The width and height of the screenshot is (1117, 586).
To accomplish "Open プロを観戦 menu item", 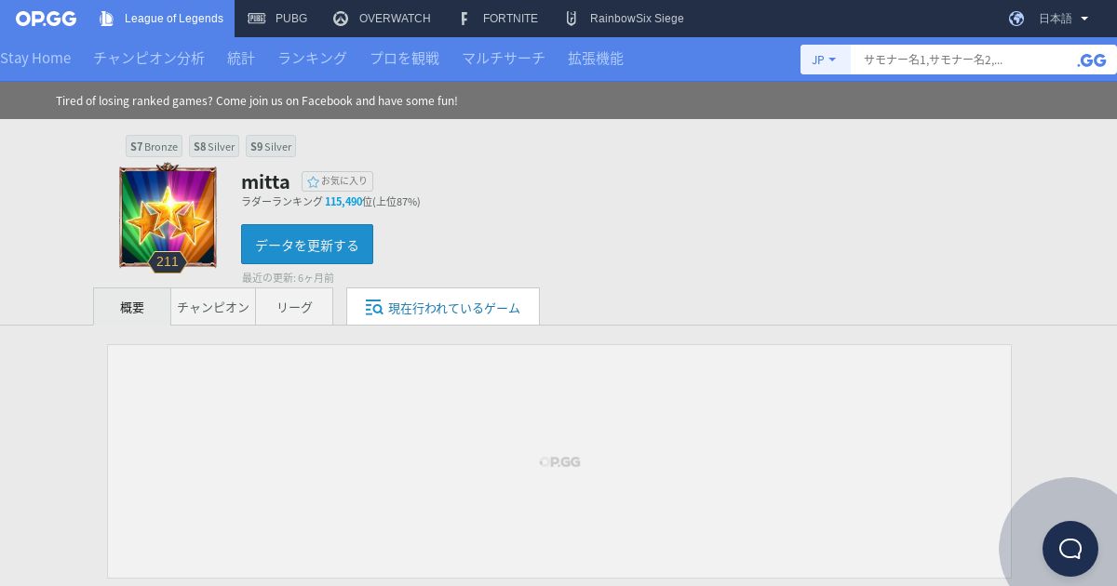I will 405,59.
